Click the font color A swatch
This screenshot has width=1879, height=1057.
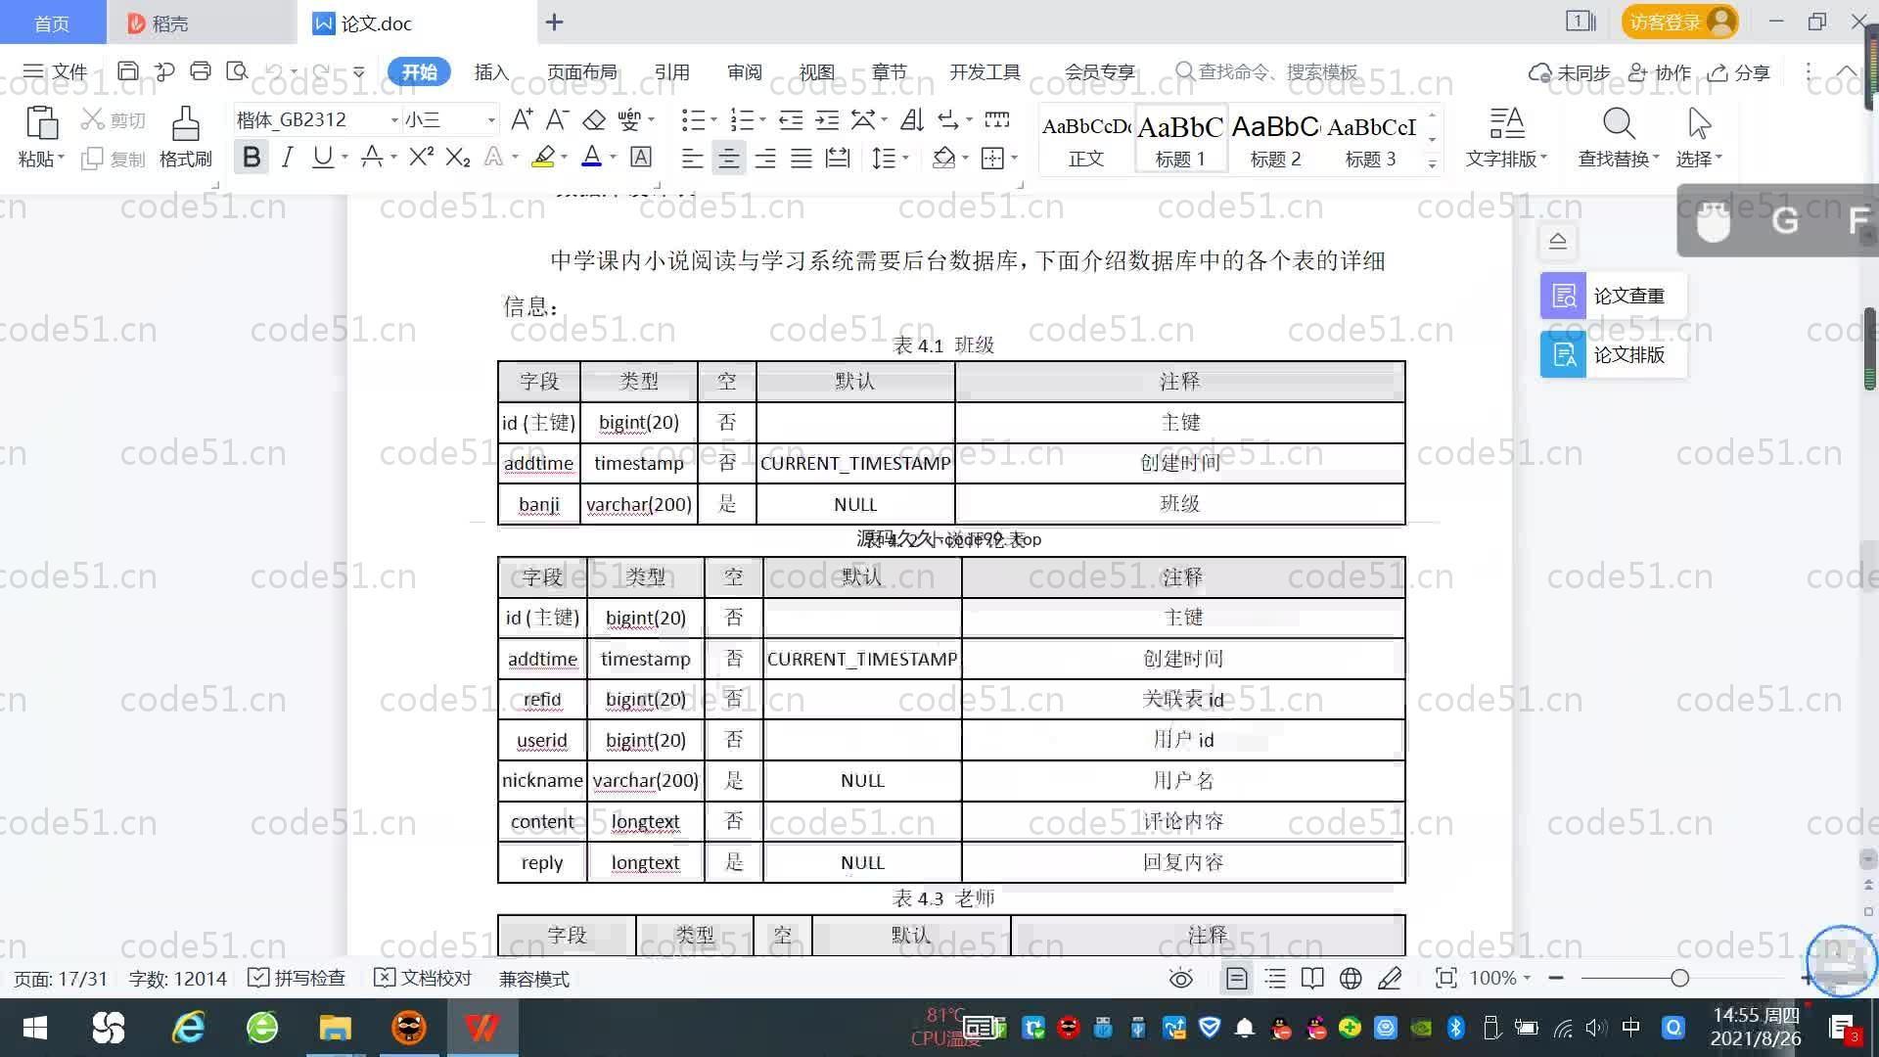click(592, 158)
